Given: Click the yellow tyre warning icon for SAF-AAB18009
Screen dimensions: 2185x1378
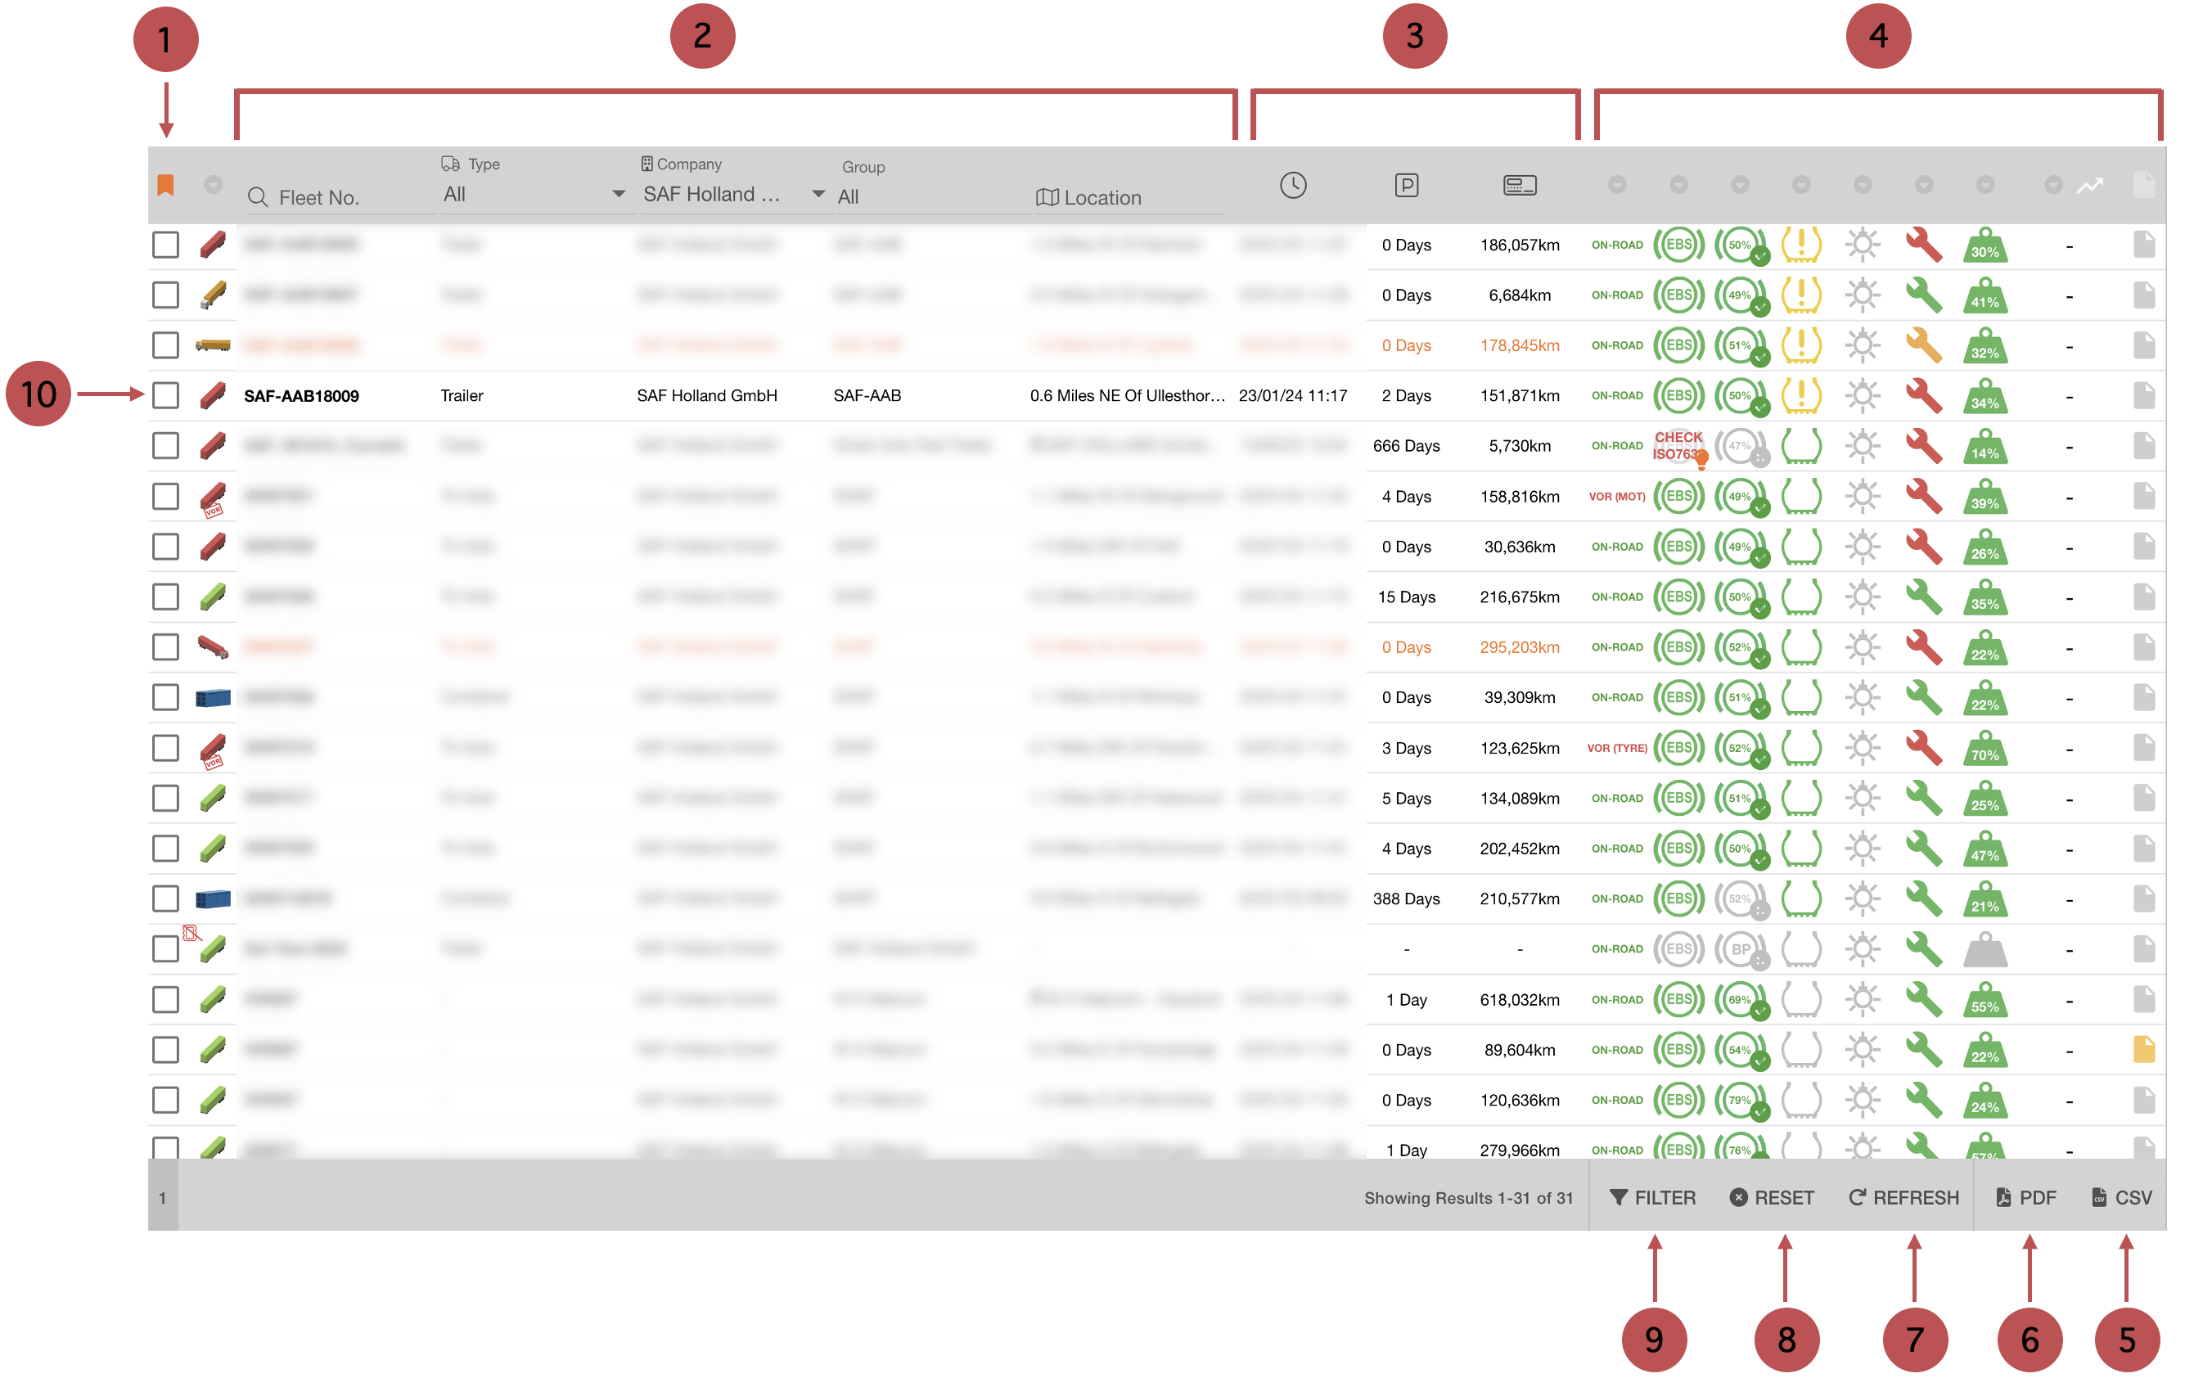Looking at the screenshot, I should [1802, 395].
